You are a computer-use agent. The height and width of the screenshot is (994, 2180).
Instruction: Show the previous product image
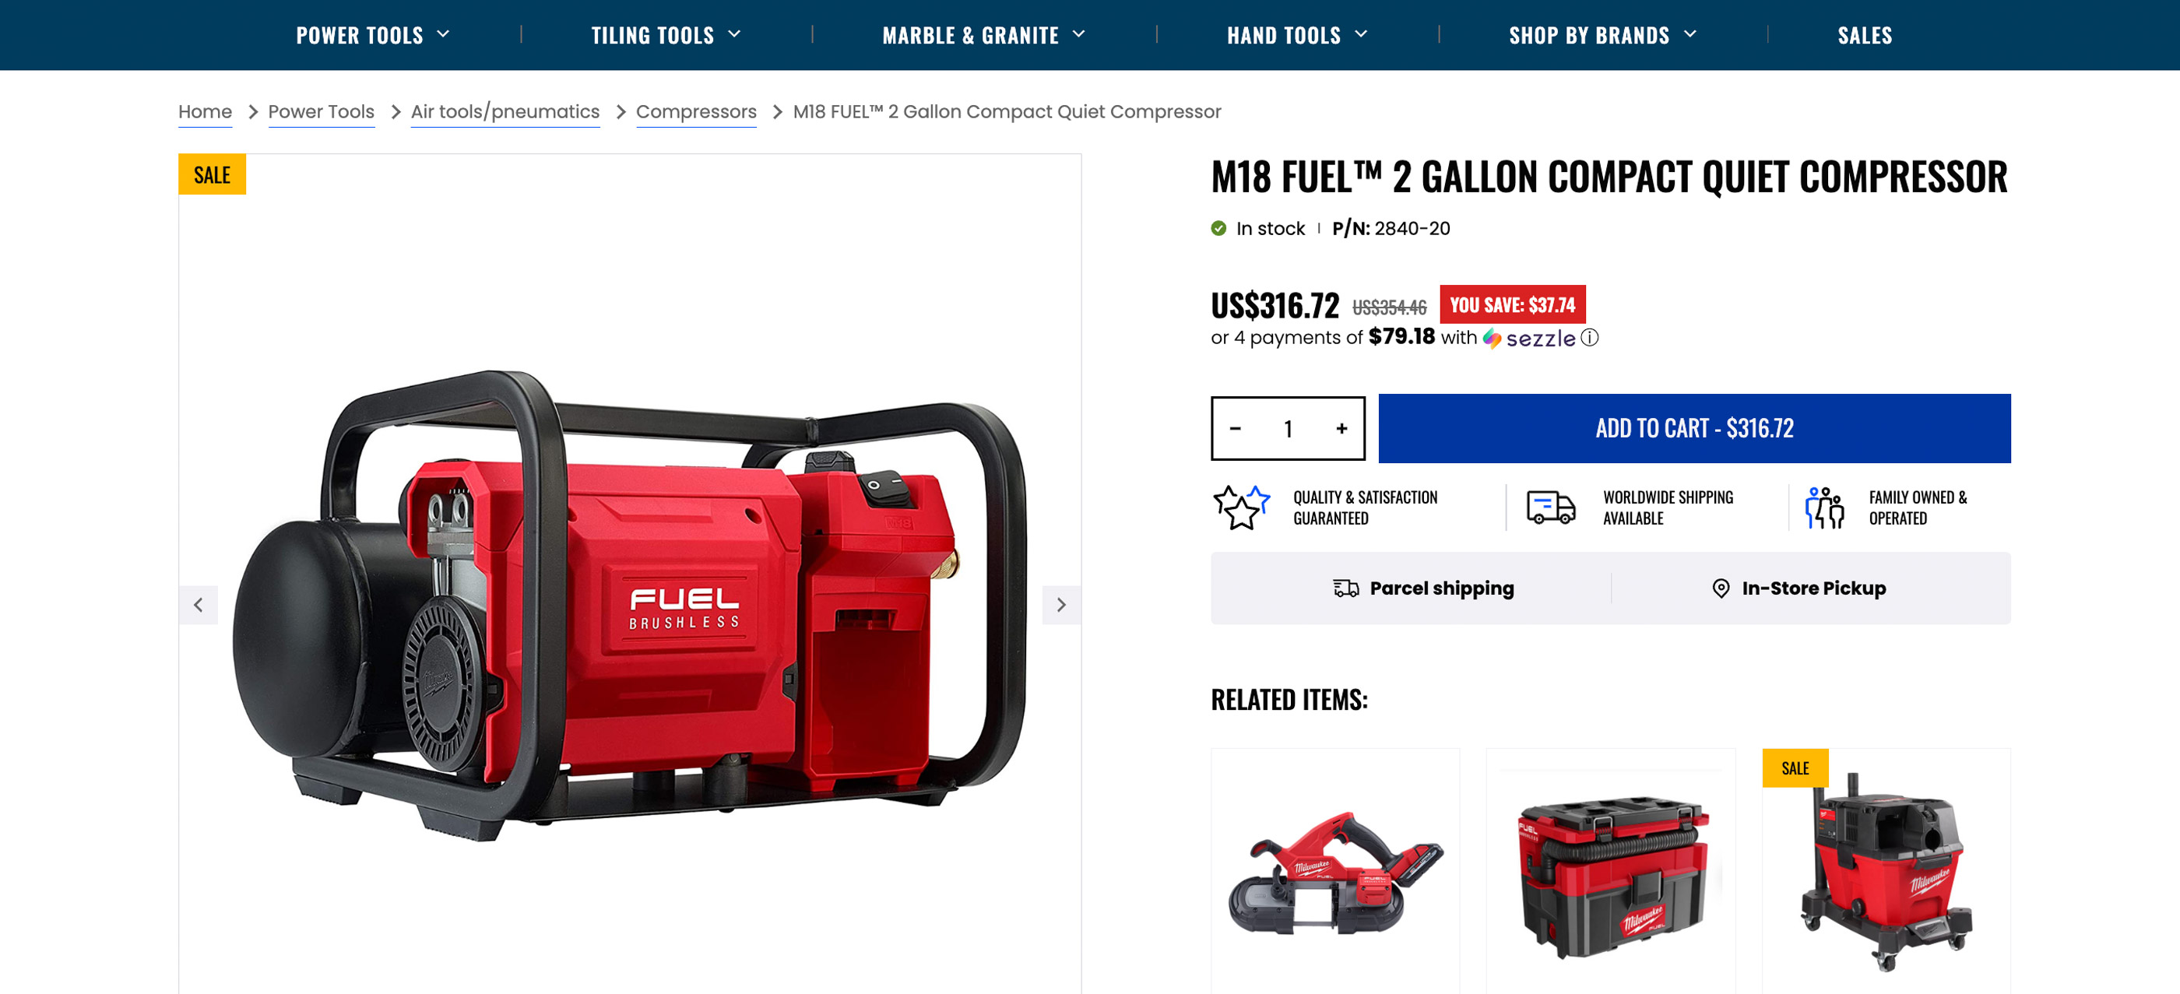point(198,605)
